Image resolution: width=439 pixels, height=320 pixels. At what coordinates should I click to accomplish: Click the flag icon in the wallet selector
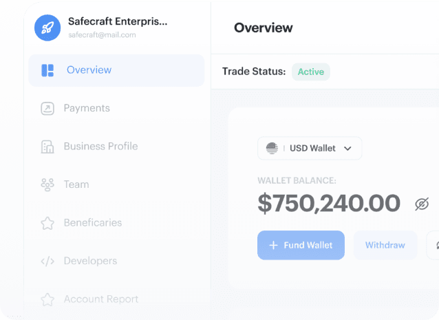point(272,148)
